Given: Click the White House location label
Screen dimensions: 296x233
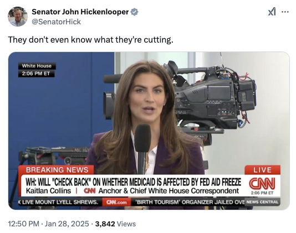Looking at the screenshot, I should [37, 66].
